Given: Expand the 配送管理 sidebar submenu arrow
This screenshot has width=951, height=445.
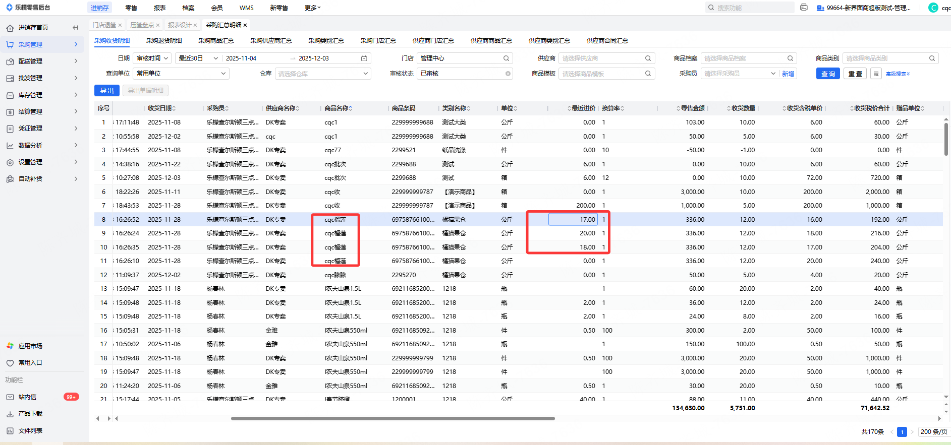Looking at the screenshot, I should (x=76, y=61).
